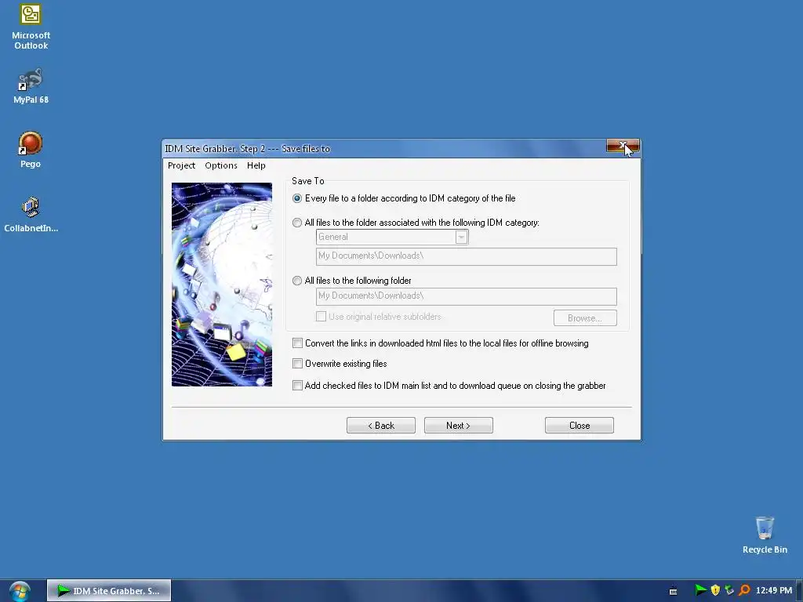
Task: Click the Browse... button
Action: [x=585, y=318]
